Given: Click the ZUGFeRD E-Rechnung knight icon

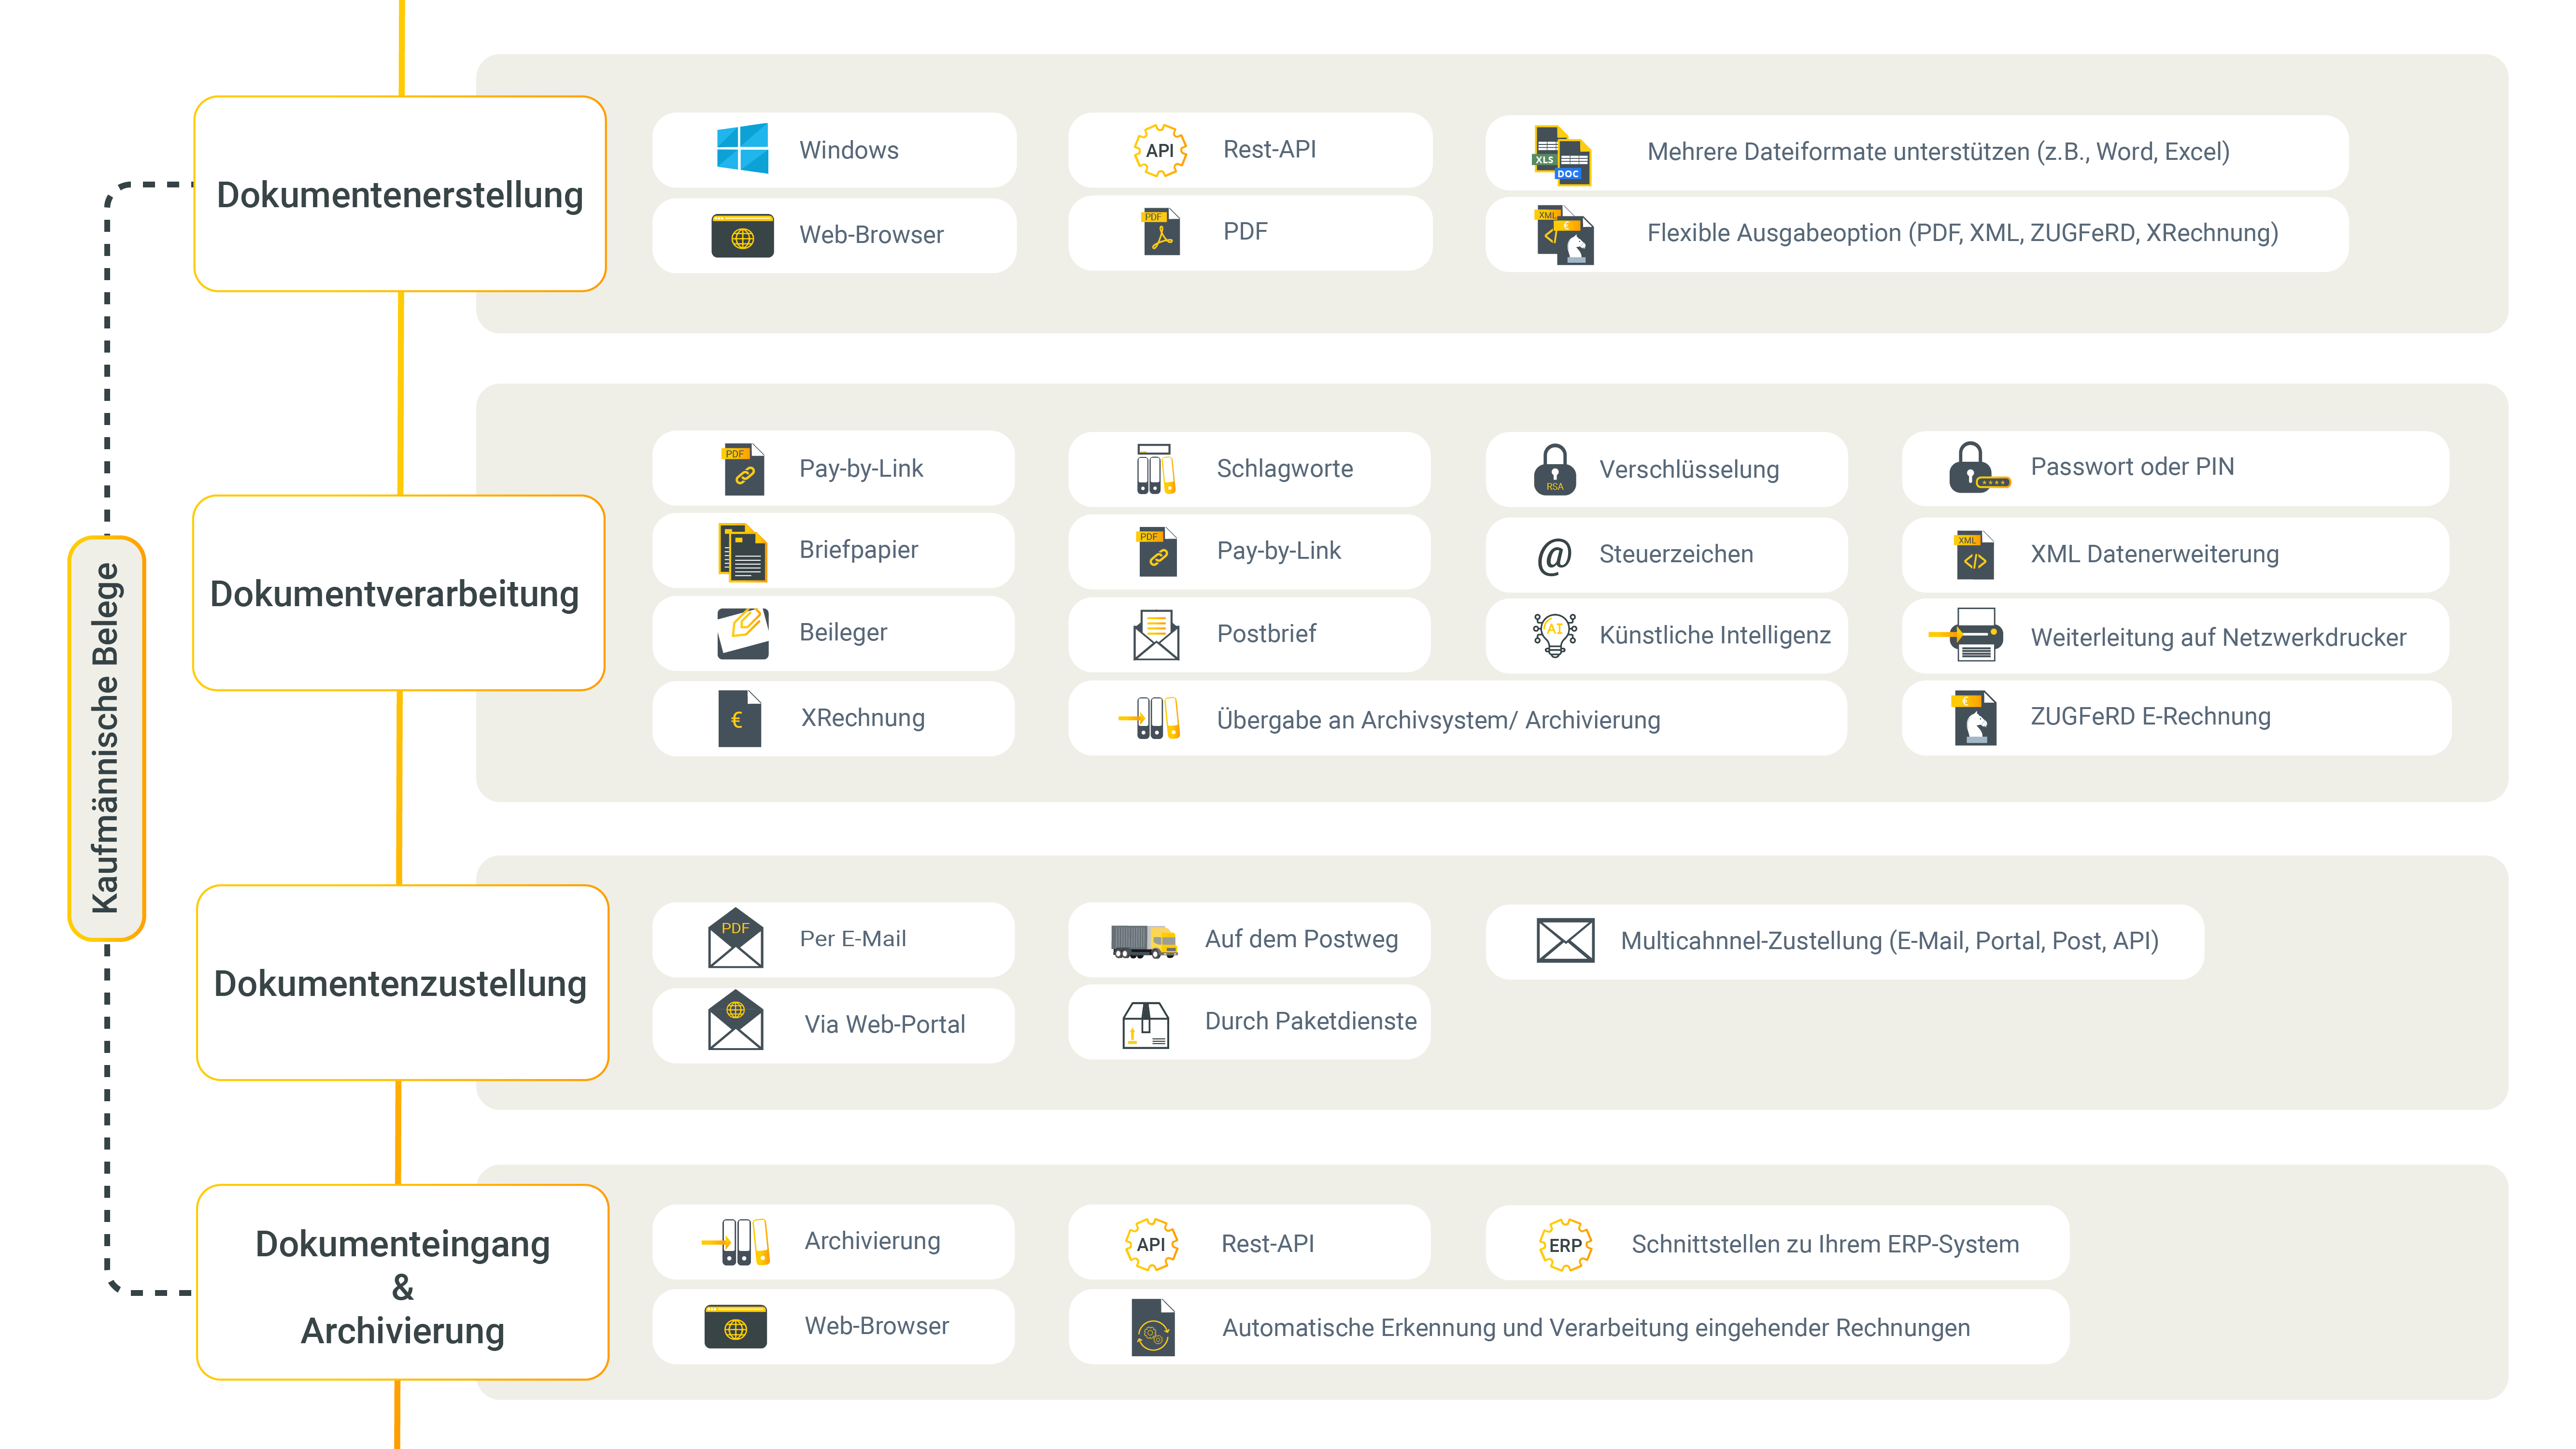Looking at the screenshot, I should tap(1974, 718).
